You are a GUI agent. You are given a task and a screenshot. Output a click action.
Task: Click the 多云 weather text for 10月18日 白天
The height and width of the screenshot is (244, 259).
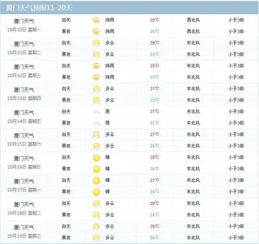[x=110, y=204]
